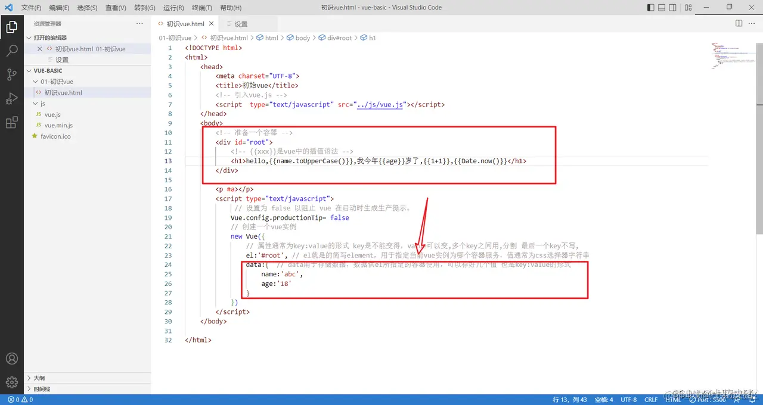Click the HTML language mode indicator
This screenshot has width=763, height=405.
pos(673,400)
